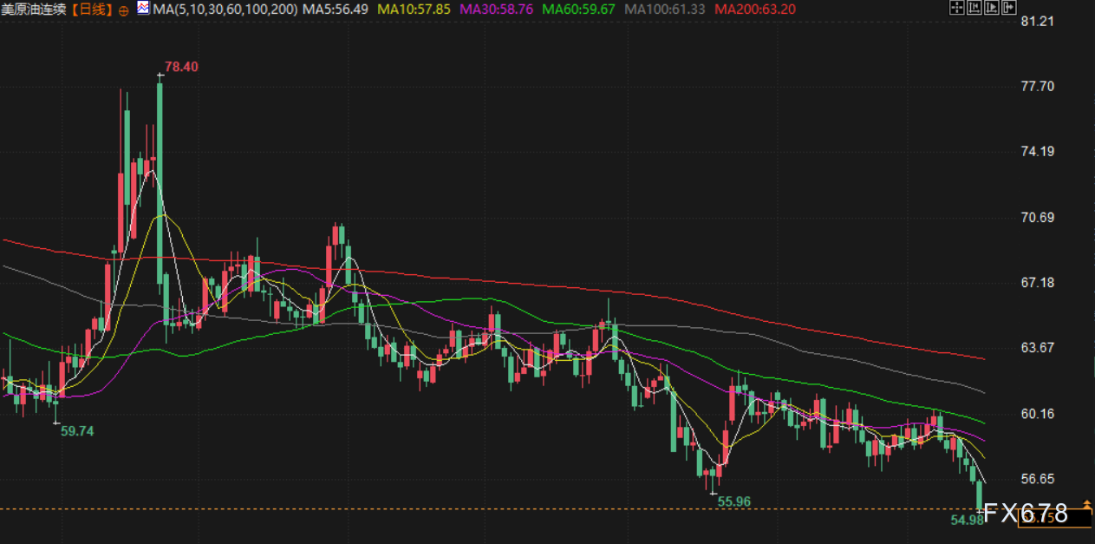Click the scroll-chart-left axis icon
The width and height of the screenshot is (1095, 544).
(x=973, y=9)
